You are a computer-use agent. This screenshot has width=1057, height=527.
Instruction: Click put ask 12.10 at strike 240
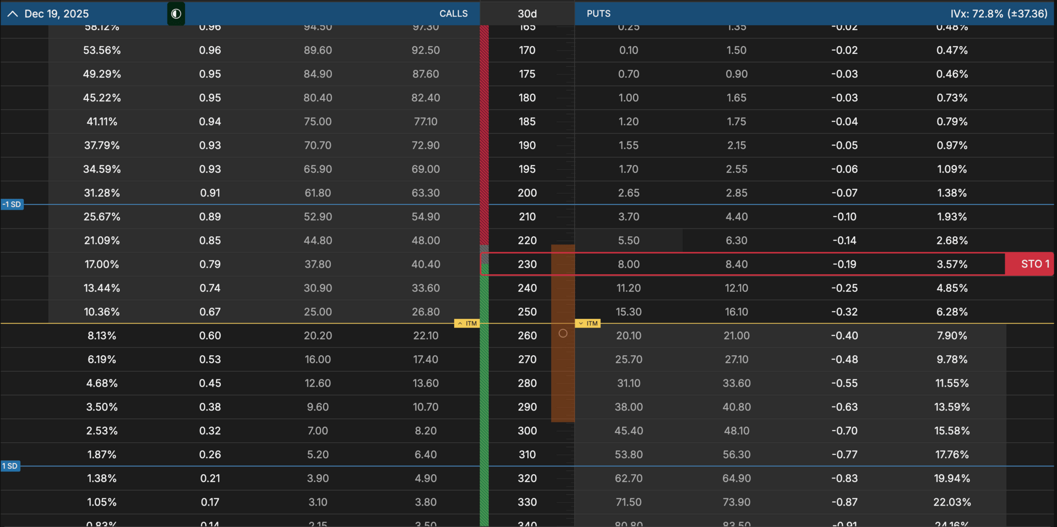coord(737,288)
